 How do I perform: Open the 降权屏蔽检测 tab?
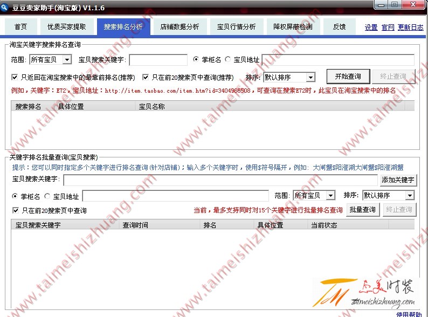pos(293,27)
